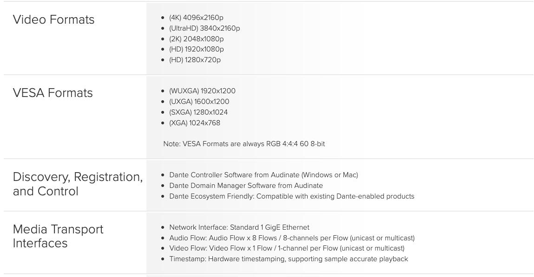Click the VESA Formats RGB 4:4:4 note
The width and height of the screenshot is (534, 277).
click(244, 144)
